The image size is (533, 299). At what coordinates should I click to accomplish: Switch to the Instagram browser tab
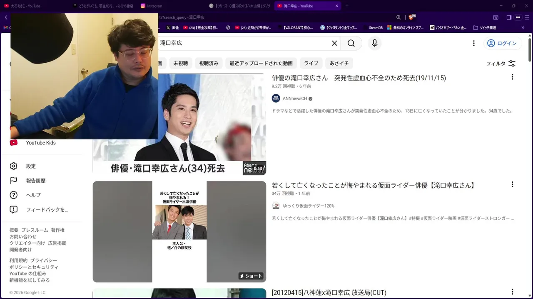pyautogui.click(x=171, y=6)
